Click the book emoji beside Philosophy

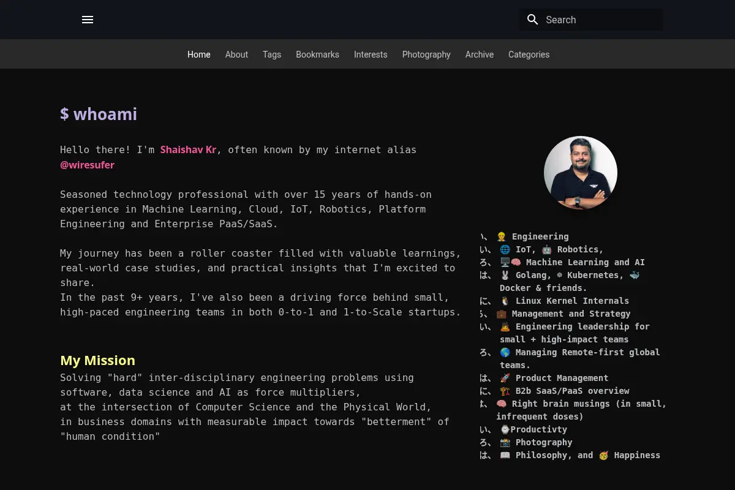pos(505,455)
